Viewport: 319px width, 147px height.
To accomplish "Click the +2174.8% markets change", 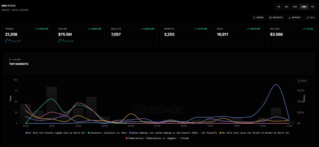I will tap(202, 29).
